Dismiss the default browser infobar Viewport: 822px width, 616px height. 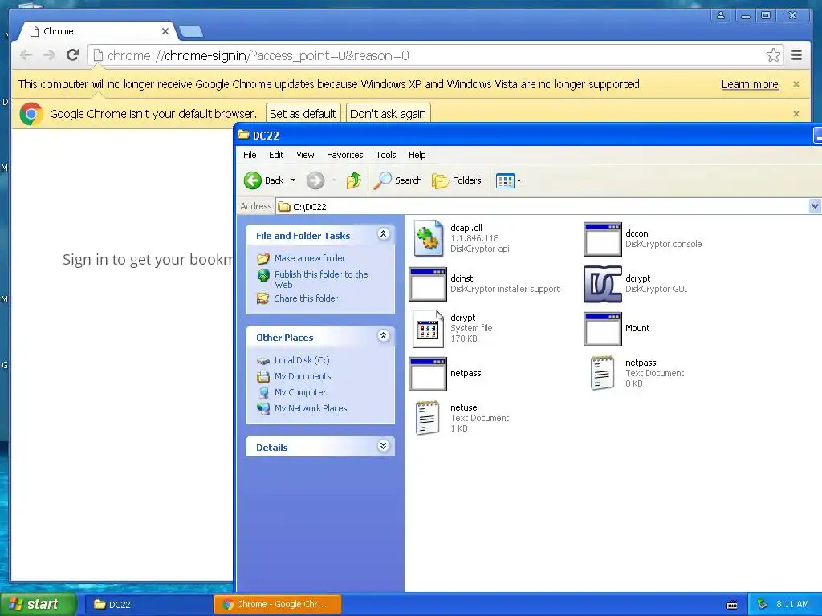[796, 114]
